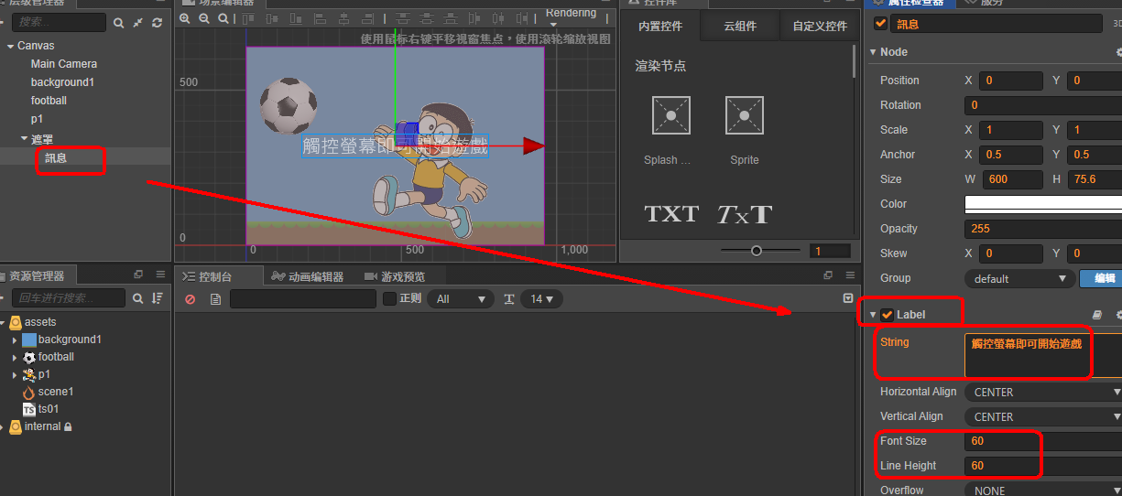
Task: Open the assets panel menu icon
Action: (x=158, y=275)
